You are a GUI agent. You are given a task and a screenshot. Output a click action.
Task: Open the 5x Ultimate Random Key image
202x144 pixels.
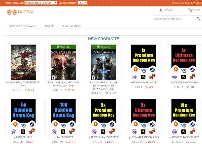click(144, 117)
